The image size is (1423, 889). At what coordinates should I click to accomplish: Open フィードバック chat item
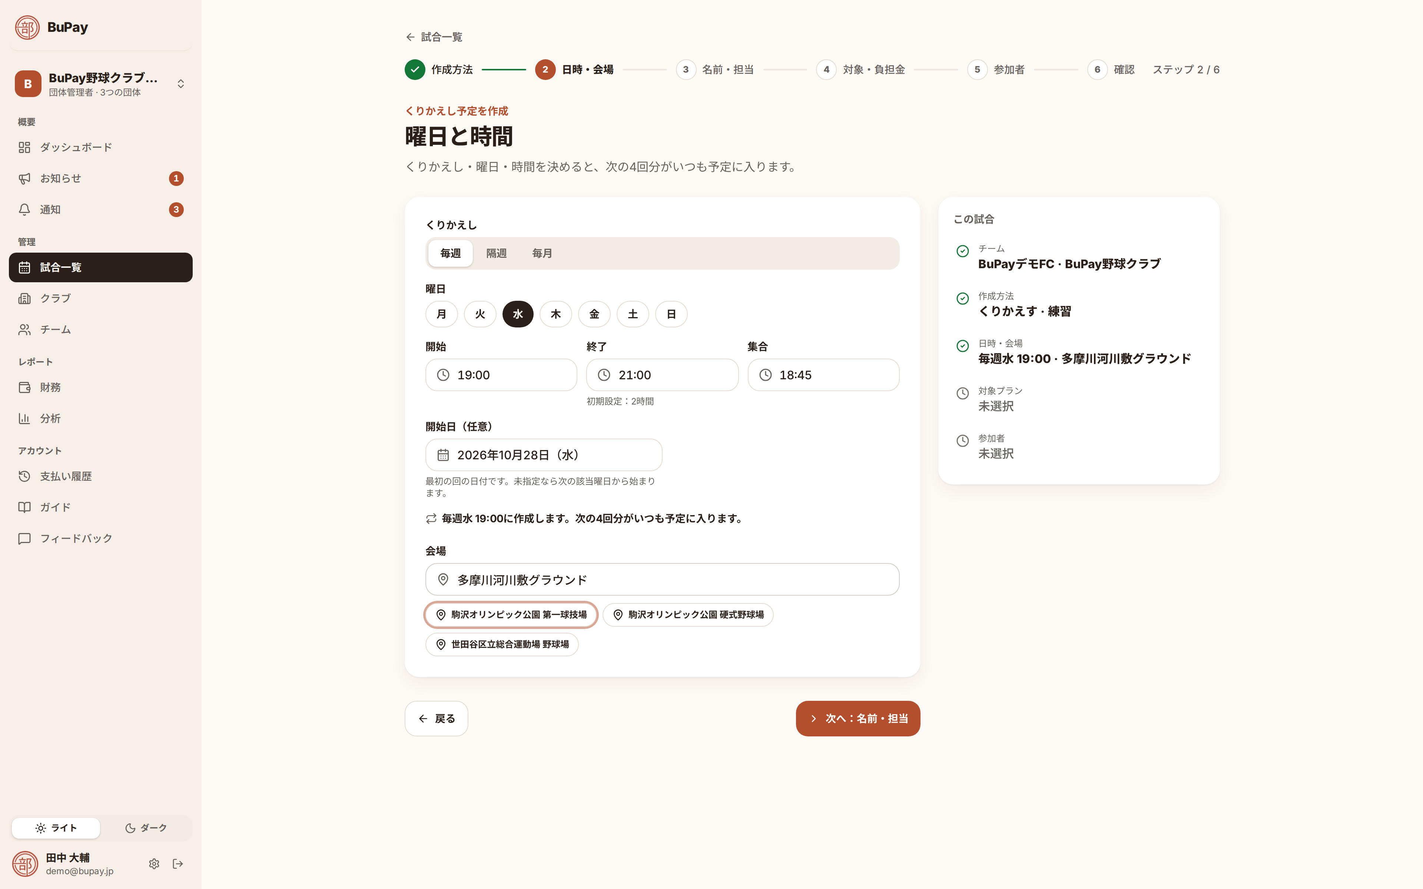click(100, 539)
